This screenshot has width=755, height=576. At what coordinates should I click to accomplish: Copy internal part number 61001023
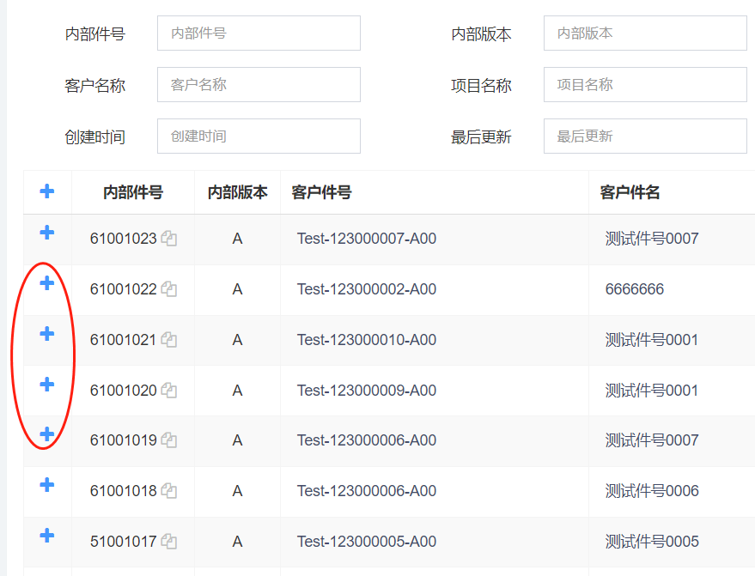(169, 239)
